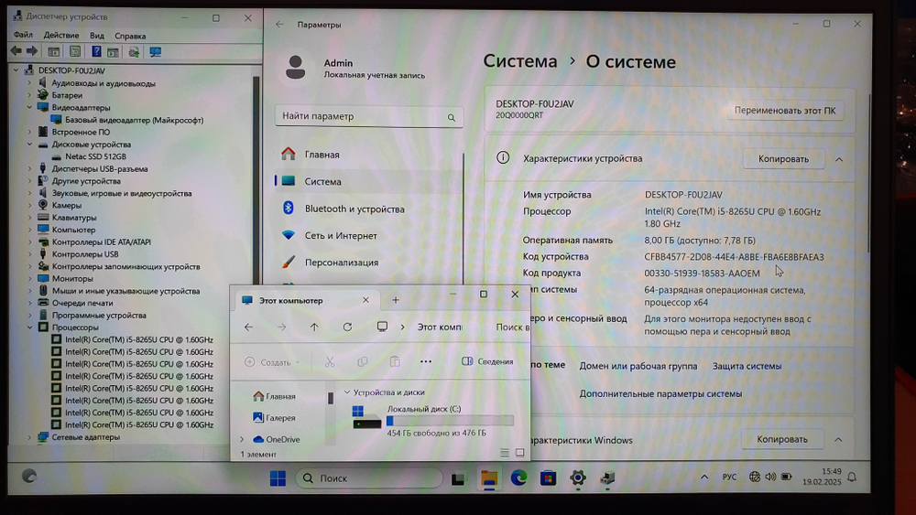Go back with Settings window back arrow
The width and height of the screenshot is (916, 515).
pos(279,25)
